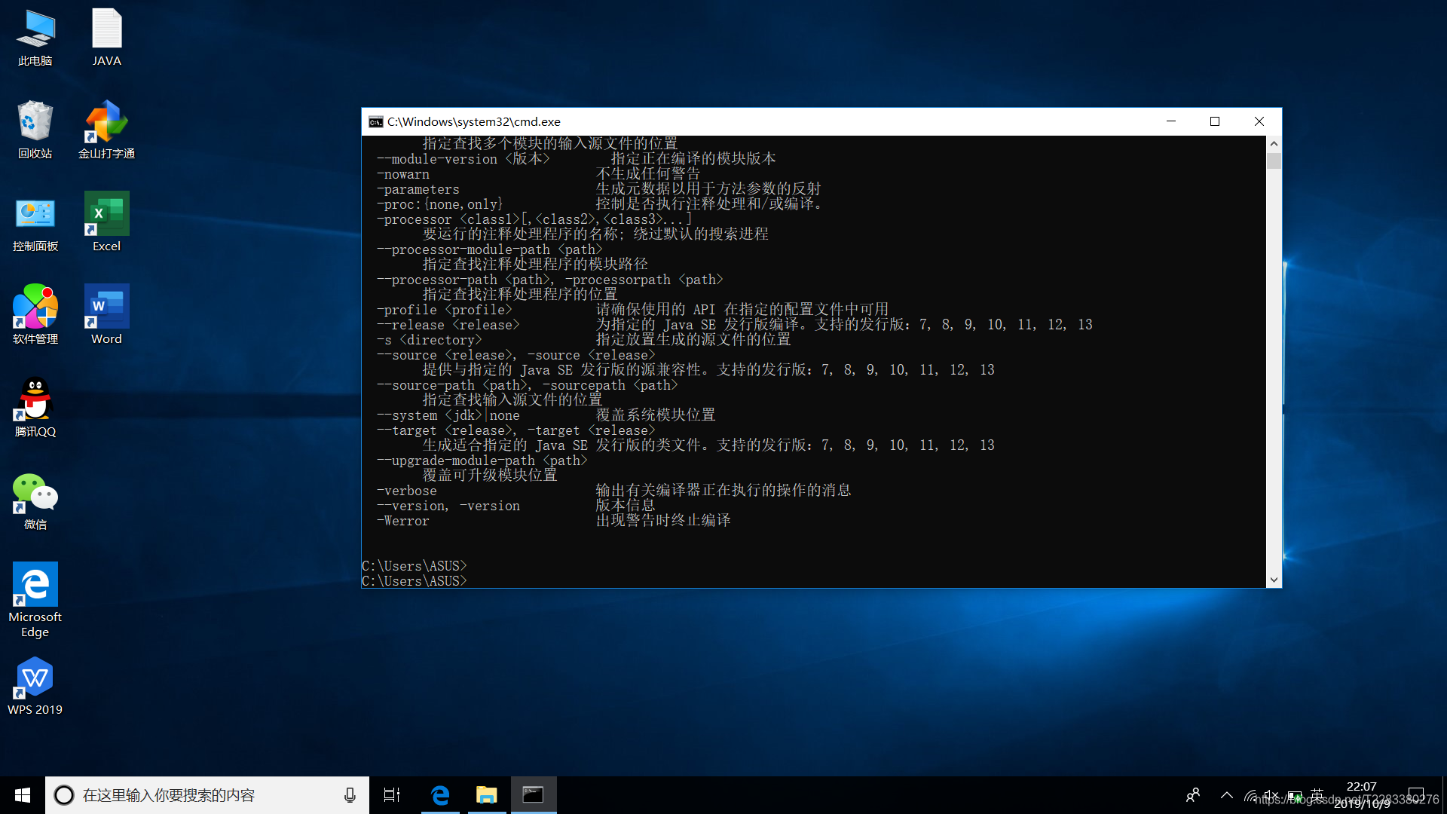Launch Word desktop shortcut
This screenshot has width=1447, height=814.
coord(106,315)
